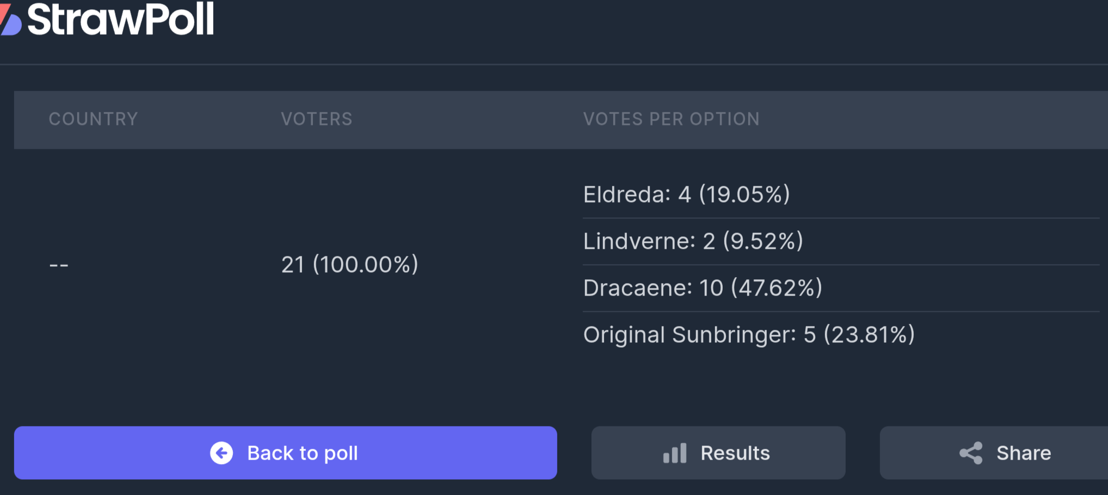
Task: Share this poll
Action: tap(994, 453)
